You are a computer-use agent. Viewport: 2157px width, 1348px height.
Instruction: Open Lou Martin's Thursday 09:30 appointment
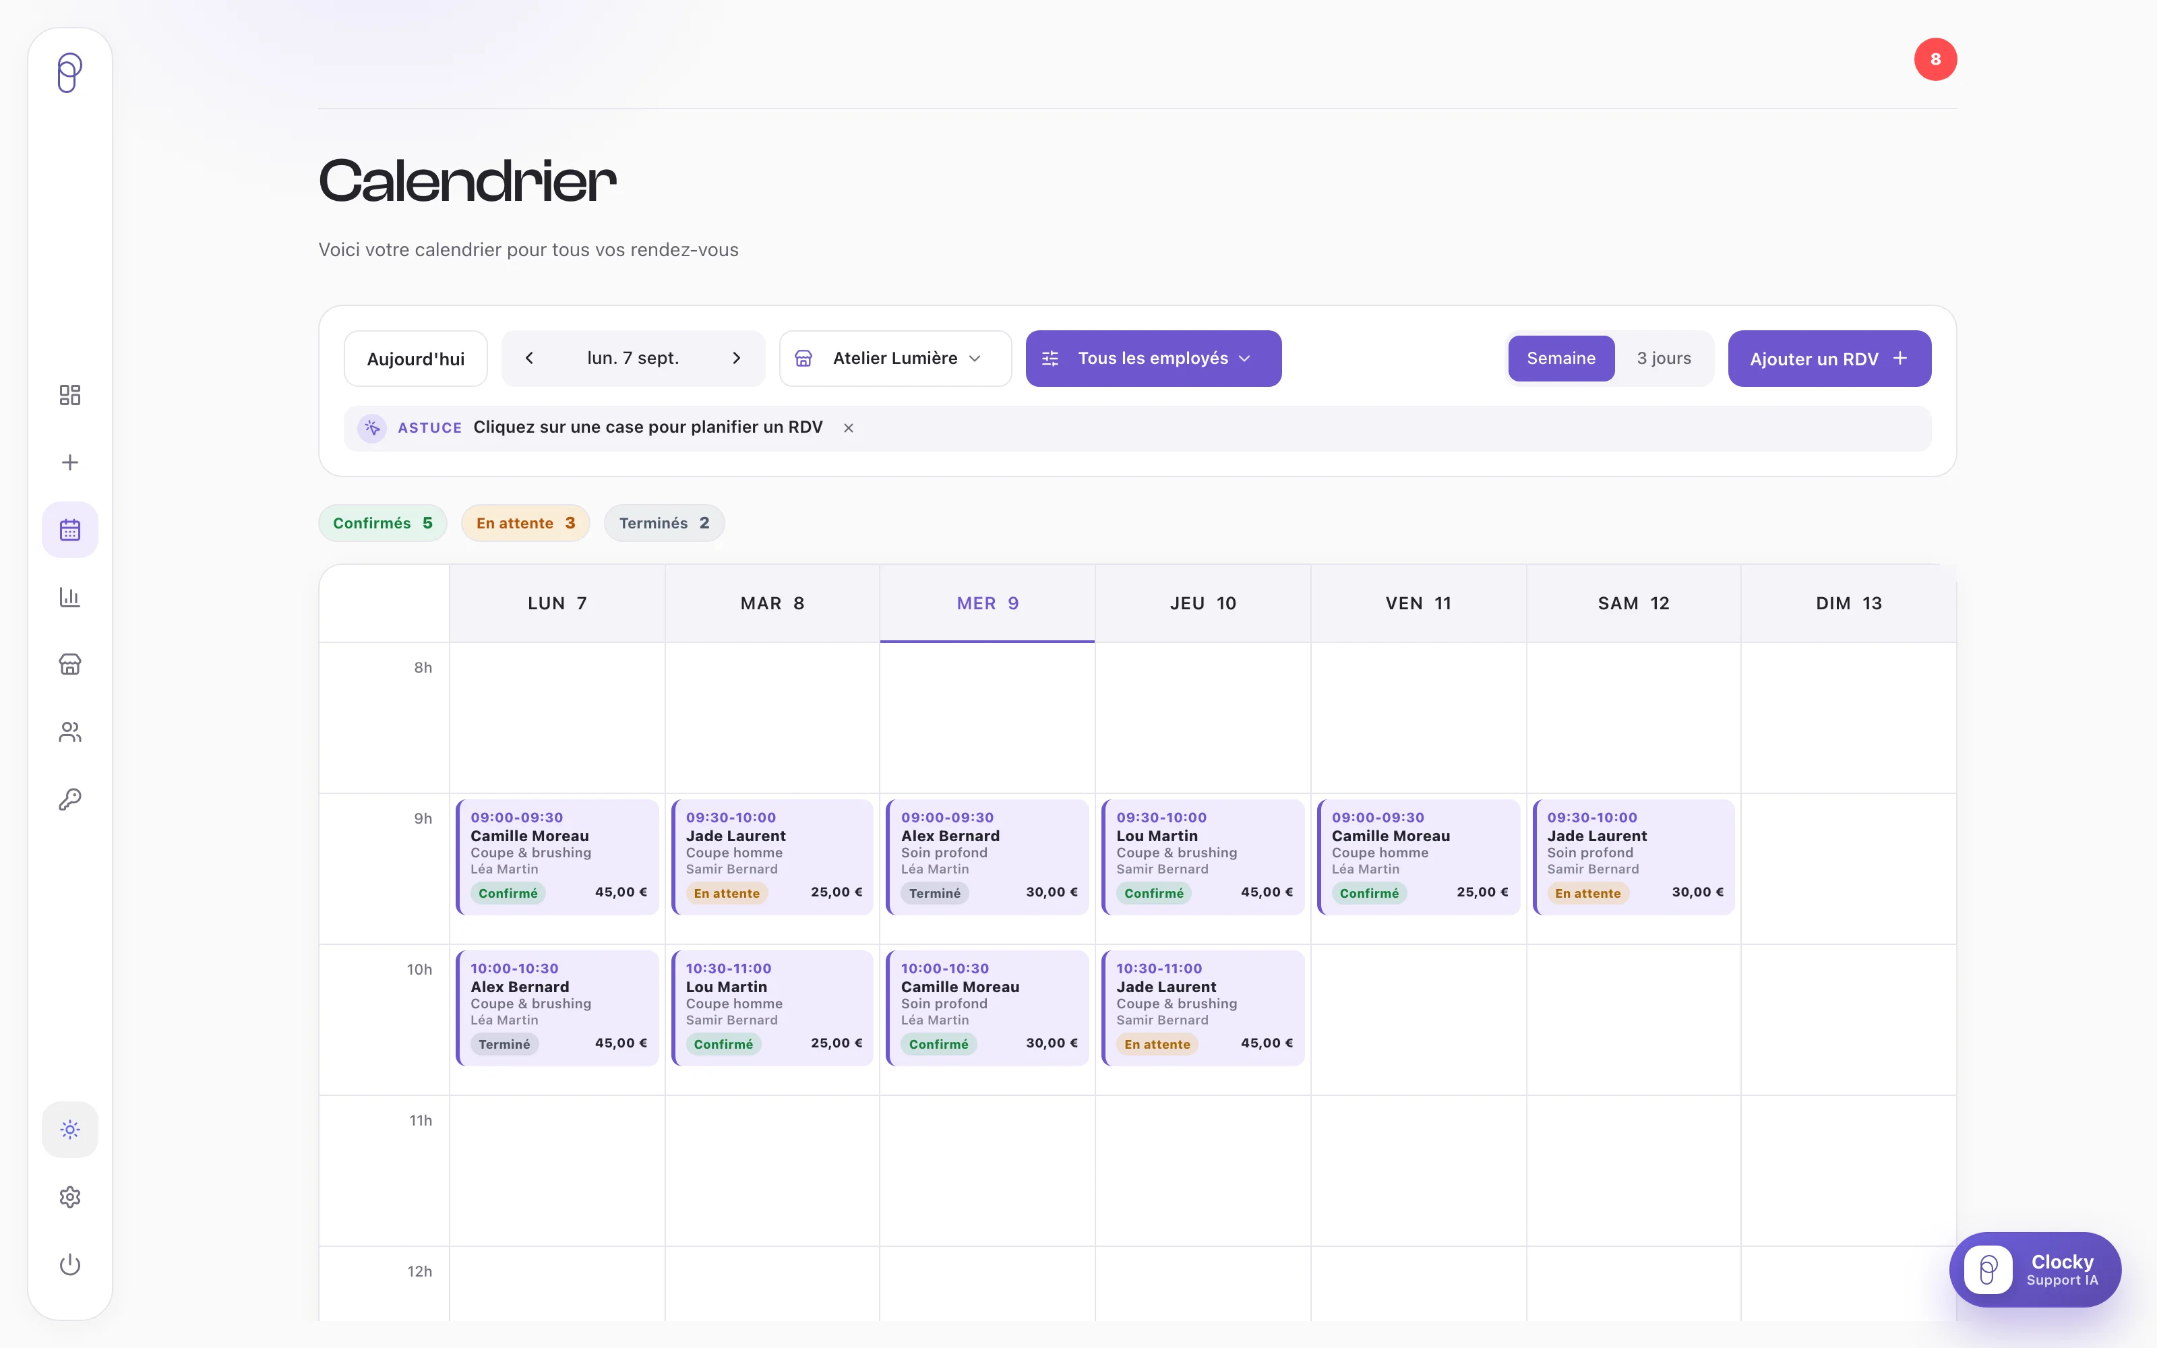(x=1203, y=857)
